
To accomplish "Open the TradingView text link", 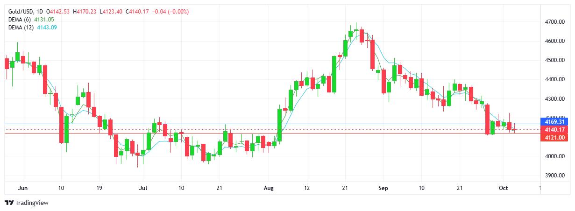I will [32, 203].
